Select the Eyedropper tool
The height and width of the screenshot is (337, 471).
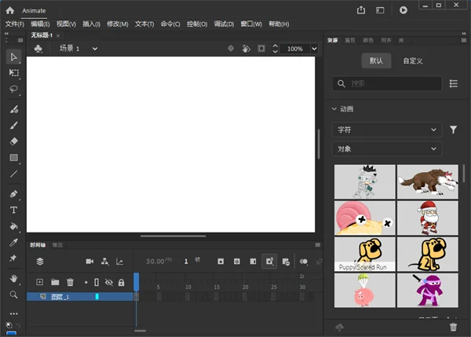point(14,242)
